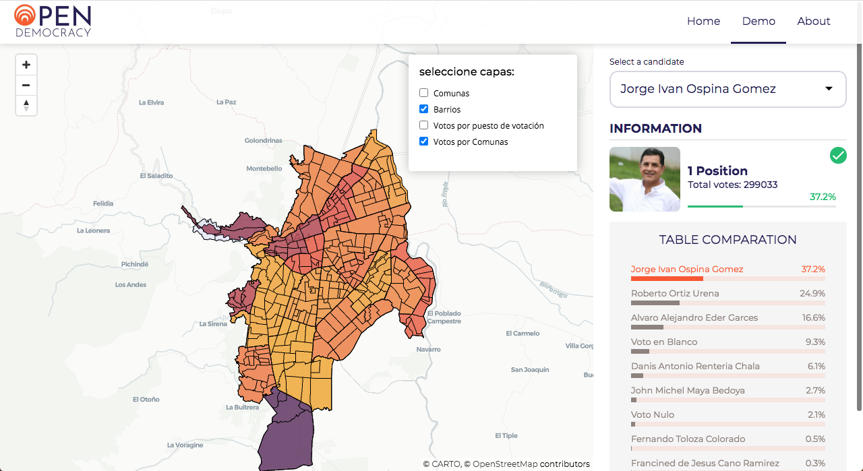This screenshot has height=471, width=863.
Task: Select Fernando Toloza Colorado row
Action: pyautogui.click(x=728, y=442)
